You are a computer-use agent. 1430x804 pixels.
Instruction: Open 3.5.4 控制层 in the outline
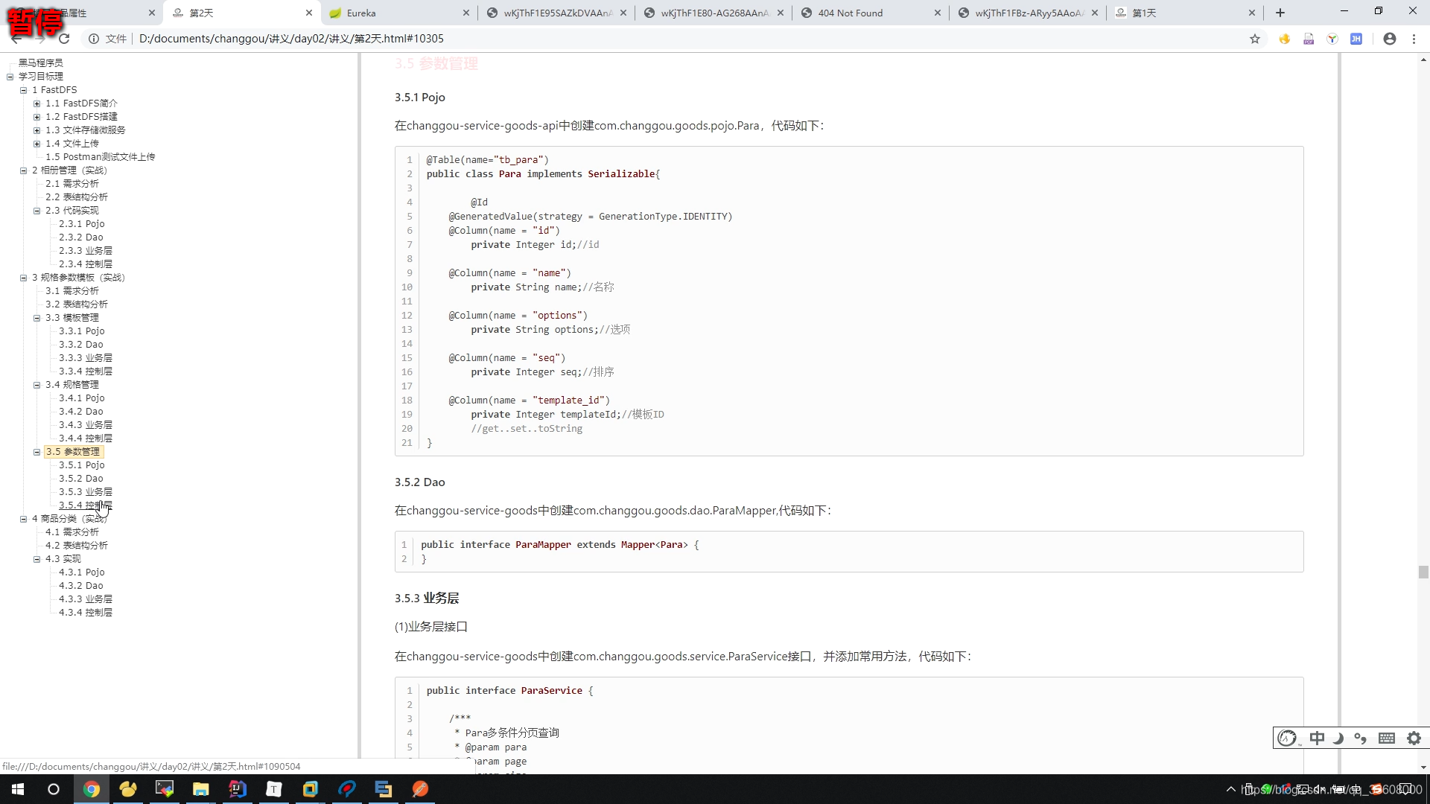pos(86,505)
